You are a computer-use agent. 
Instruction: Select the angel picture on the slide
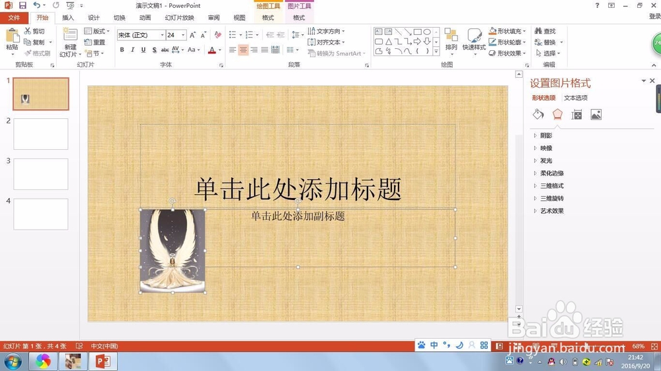[x=173, y=251]
